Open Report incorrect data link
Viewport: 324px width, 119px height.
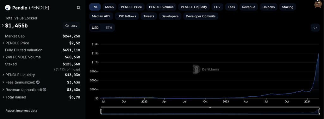pos(21,110)
